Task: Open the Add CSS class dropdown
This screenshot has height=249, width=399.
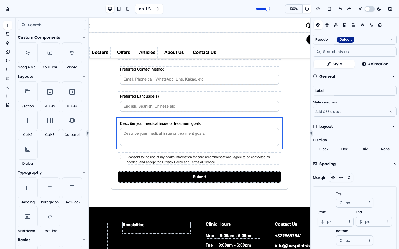Action: tap(355, 112)
